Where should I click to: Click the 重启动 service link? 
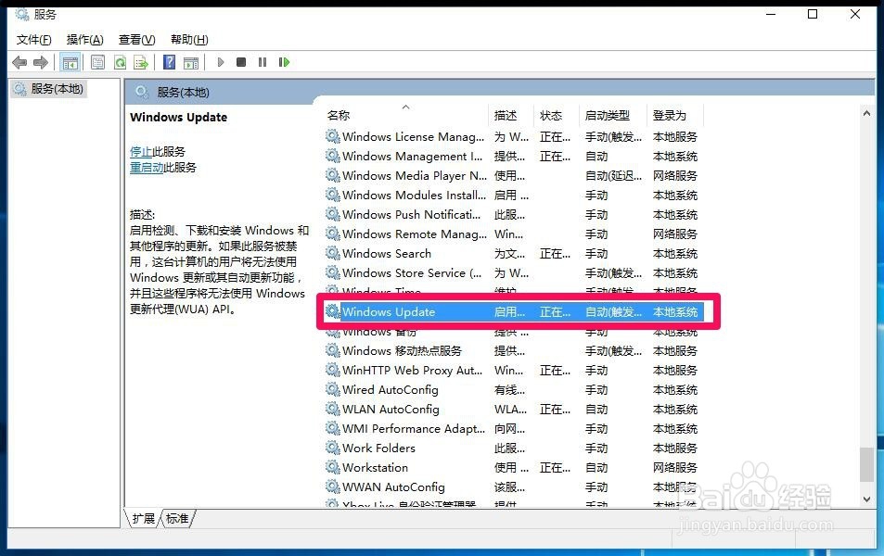(147, 168)
